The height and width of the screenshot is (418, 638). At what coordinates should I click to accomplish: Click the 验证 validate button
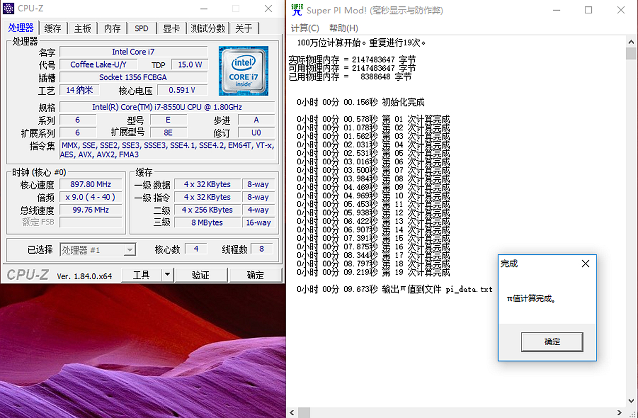click(202, 275)
